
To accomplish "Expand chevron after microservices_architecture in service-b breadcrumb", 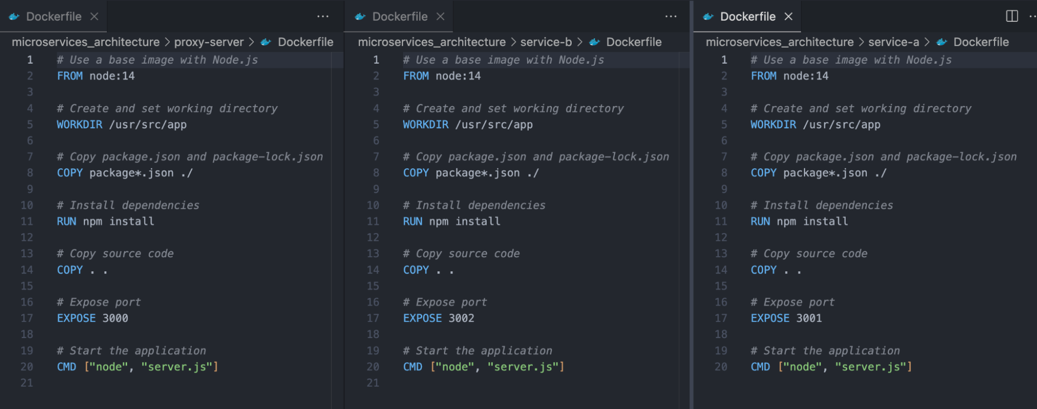I will pyautogui.click(x=513, y=42).
